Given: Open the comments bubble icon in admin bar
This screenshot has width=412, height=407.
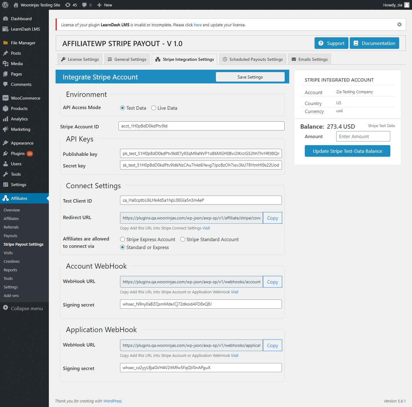Looking at the screenshot, I should [x=85, y=5].
